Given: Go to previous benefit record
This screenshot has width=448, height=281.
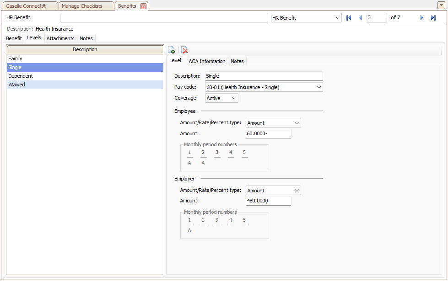Looking at the screenshot, I should click(360, 18).
